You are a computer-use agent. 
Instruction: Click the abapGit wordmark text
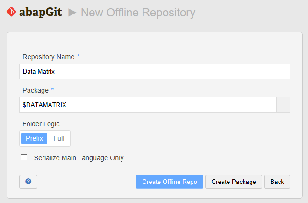click(x=41, y=12)
